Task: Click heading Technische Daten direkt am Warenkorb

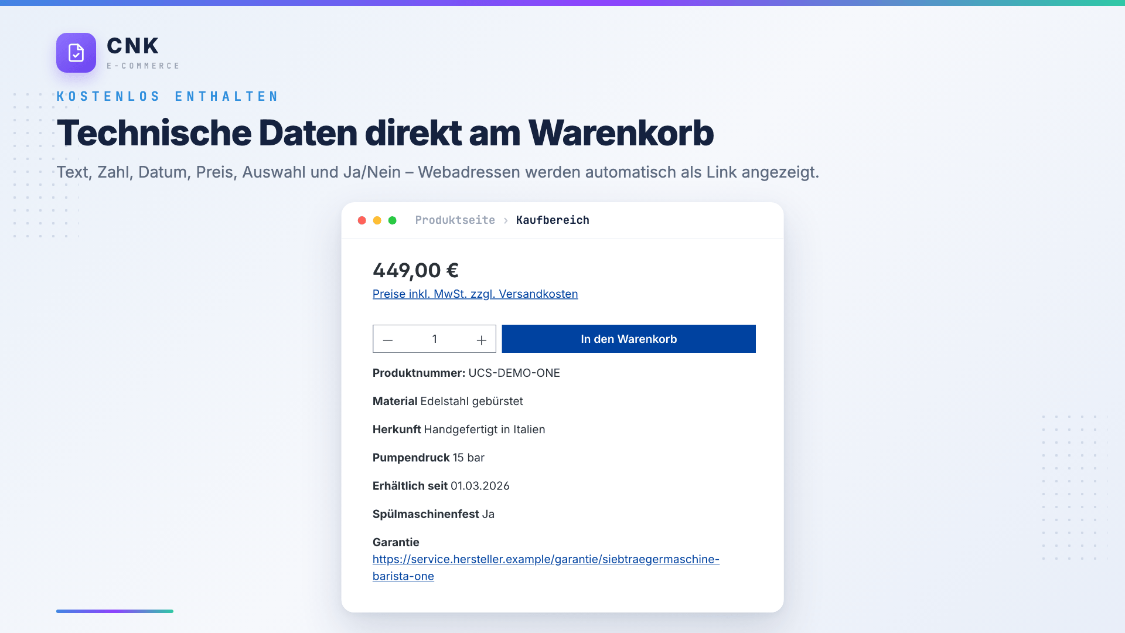Action: [385, 132]
